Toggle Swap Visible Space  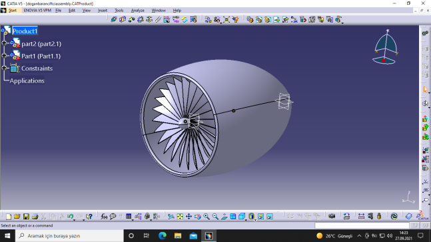pos(270,217)
